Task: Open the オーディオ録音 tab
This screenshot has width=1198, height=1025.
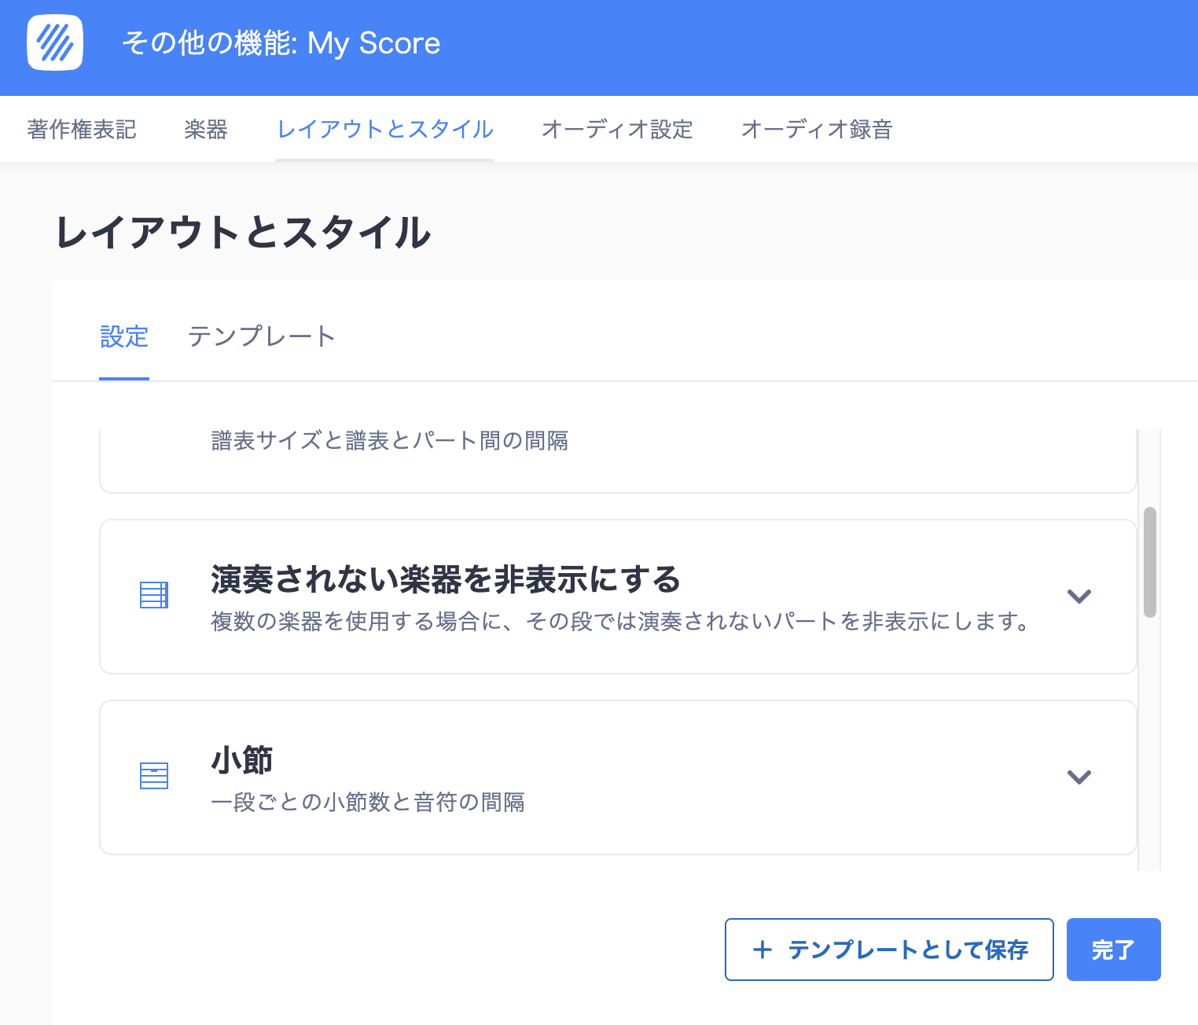Action: click(x=816, y=129)
